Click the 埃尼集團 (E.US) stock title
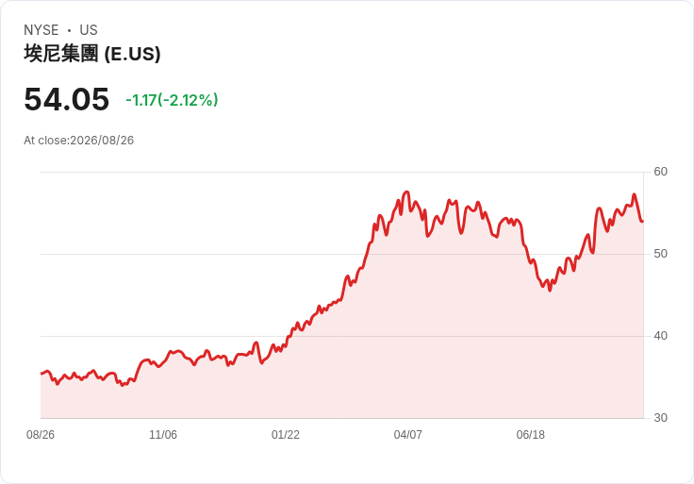Viewport: 694px width, 484px height. 92,54
